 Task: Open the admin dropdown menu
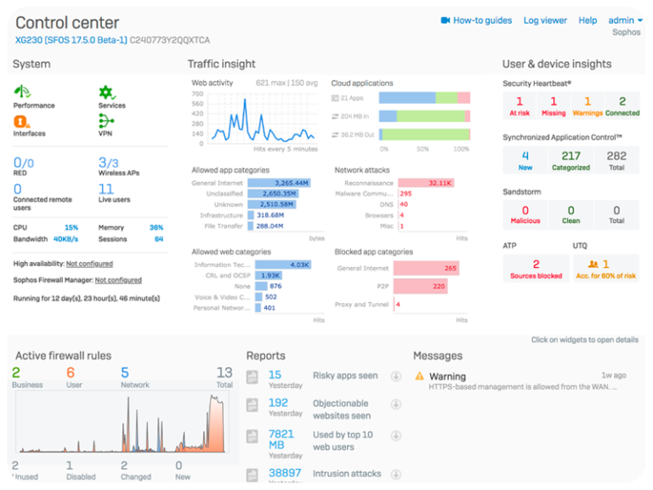(625, 20)
